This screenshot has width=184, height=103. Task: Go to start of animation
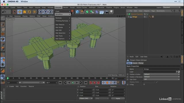60,83
